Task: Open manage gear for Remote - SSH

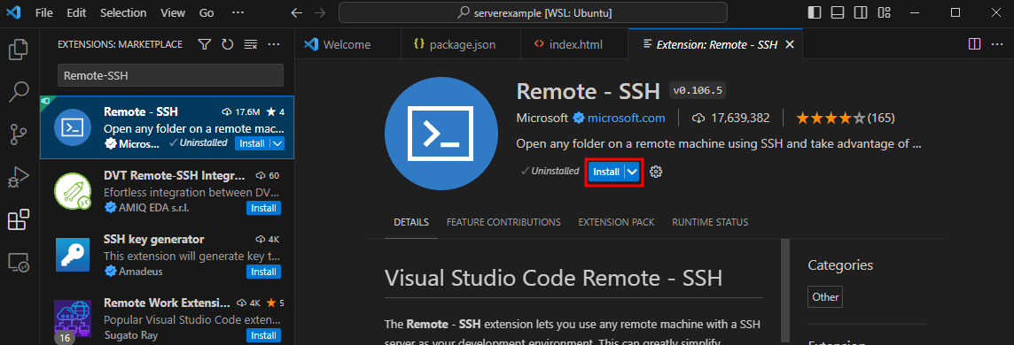Action: pyautogui.click(x=656, y=172)
